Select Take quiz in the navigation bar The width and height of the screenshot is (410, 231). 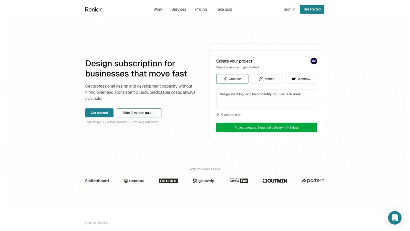point(224,9)
